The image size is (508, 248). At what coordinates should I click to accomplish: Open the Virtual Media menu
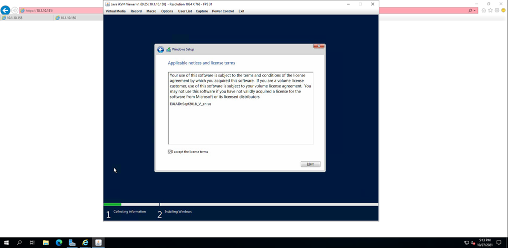116,11
